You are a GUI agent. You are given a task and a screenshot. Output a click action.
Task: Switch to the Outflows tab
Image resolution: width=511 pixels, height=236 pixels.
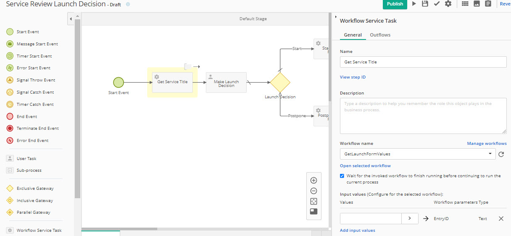click(380, 35)
